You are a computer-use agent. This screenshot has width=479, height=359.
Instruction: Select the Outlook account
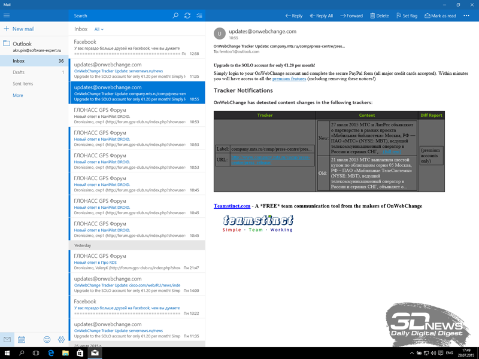(34, 47)
